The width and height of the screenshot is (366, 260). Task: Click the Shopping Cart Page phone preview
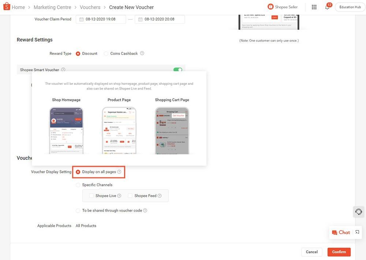[x=172, y=130]
